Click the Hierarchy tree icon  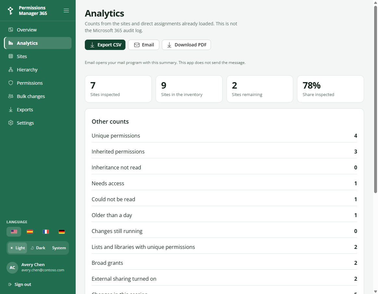click(x=11, y=69)
